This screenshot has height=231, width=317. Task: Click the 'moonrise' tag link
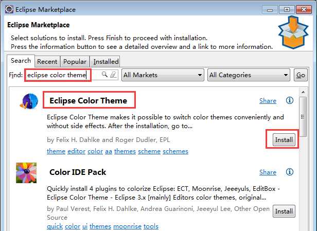click(128, 226)
